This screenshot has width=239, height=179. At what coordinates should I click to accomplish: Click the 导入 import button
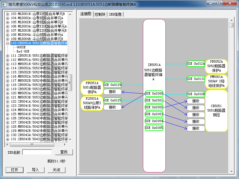35,170
